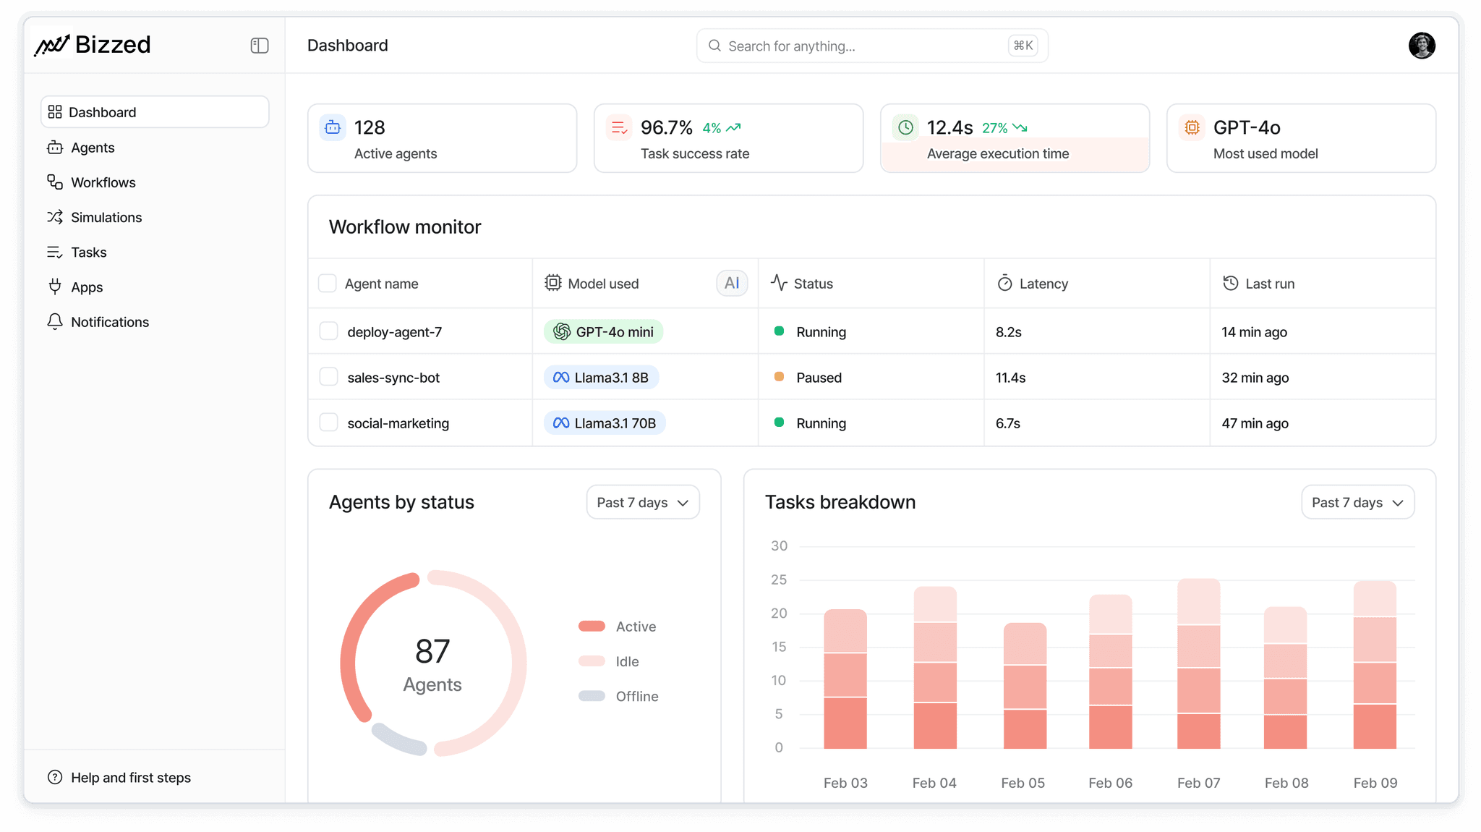Viewport: 1481px width, 832px height.
Task: Click the Apps plug icon in sidebar
Action: point(55,287)
